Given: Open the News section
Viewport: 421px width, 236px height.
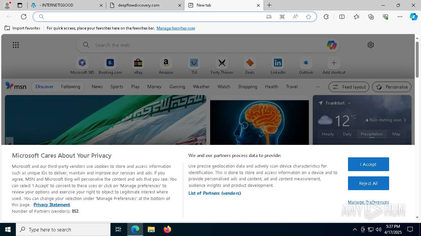Looking at the screenshot, I should [x=97, y=87].
